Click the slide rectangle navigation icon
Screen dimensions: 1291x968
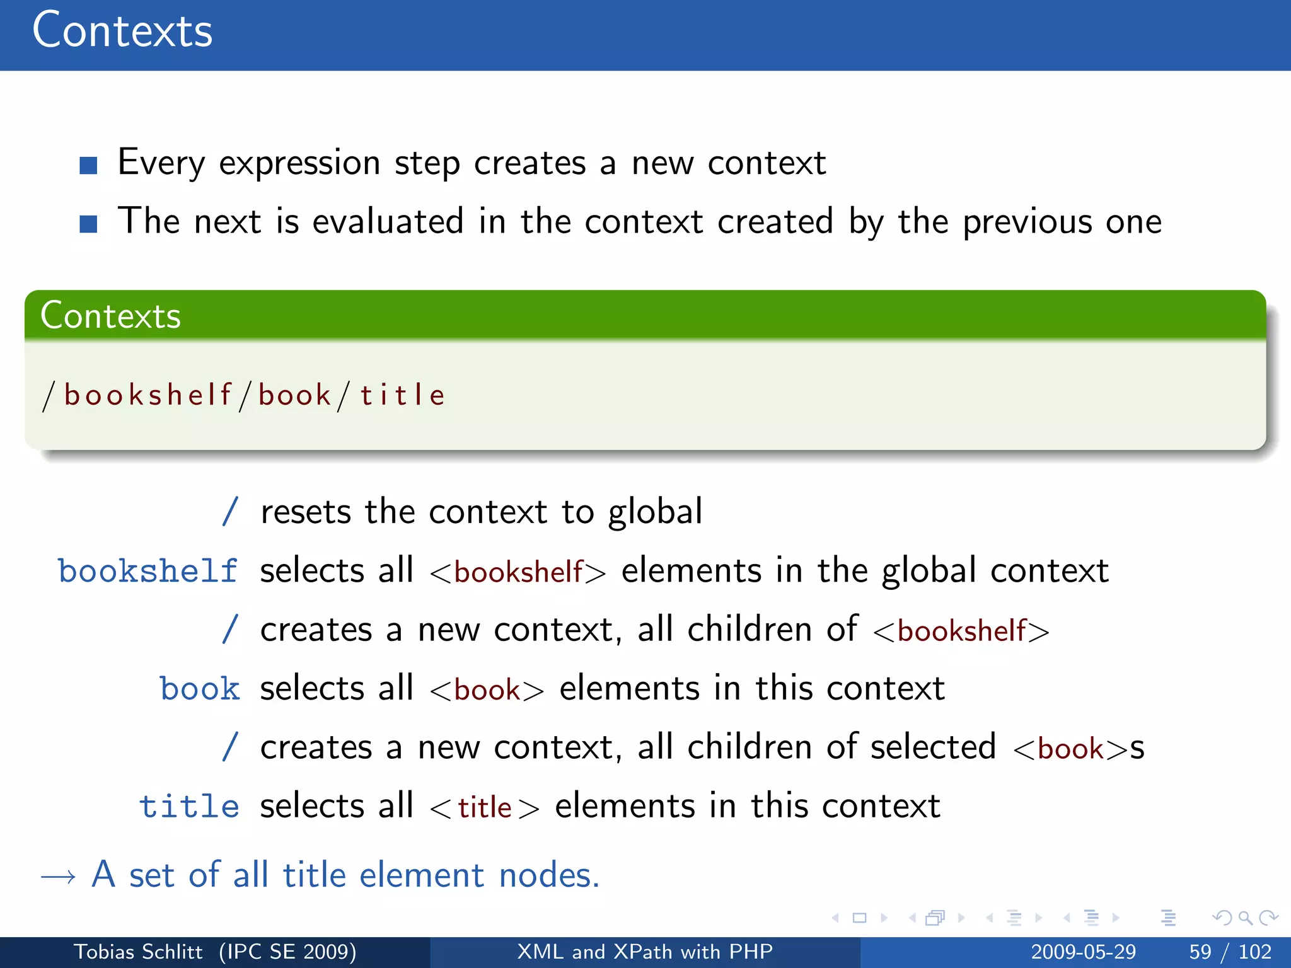pyautogui.click(x=859, y=918)
